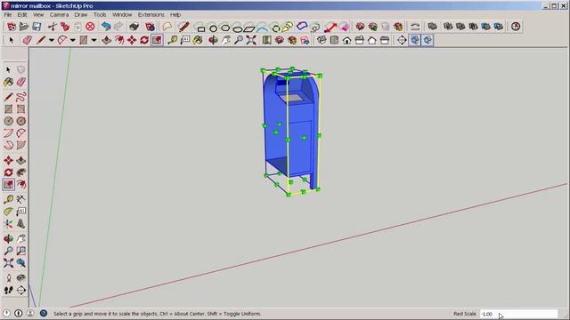Select the pink Eraser in left palette

pyautogui.click(x=21, y=82)
